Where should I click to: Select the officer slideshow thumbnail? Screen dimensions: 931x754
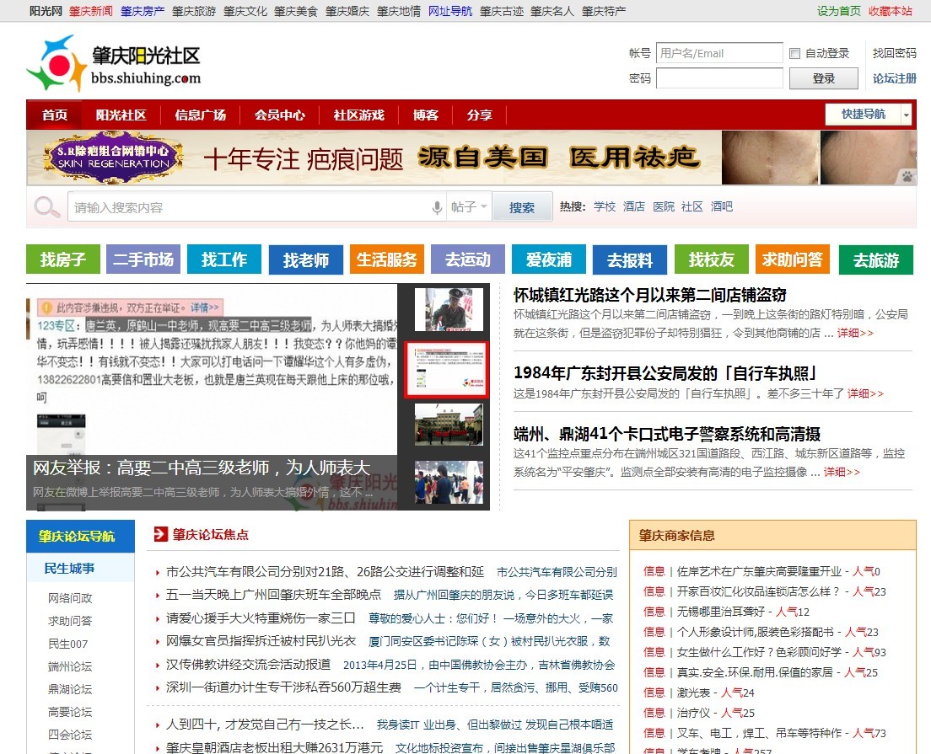tap(449, 310)
